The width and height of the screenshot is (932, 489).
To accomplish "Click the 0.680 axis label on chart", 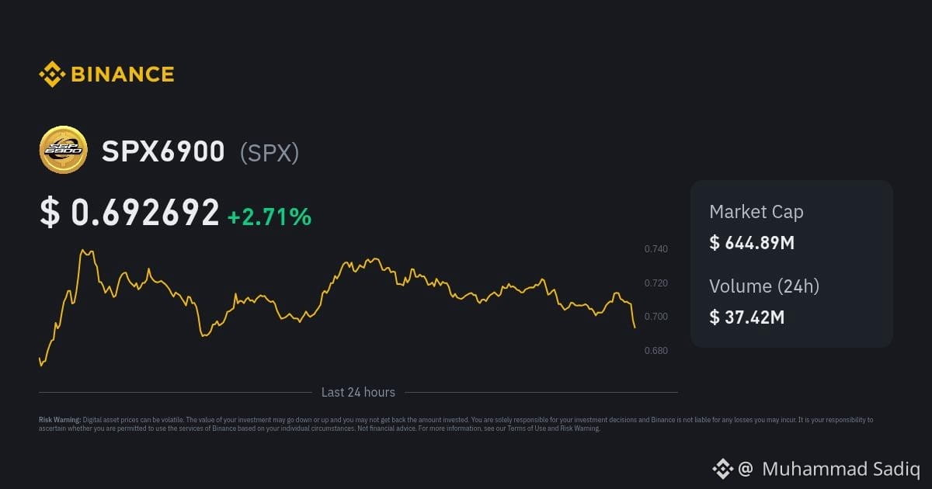I will [x=656, y=351].
